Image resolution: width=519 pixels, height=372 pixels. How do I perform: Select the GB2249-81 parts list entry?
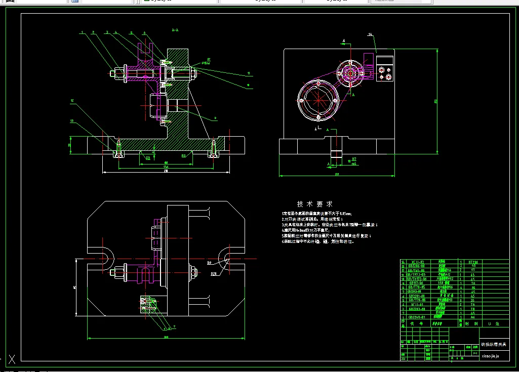pos(417,317)
